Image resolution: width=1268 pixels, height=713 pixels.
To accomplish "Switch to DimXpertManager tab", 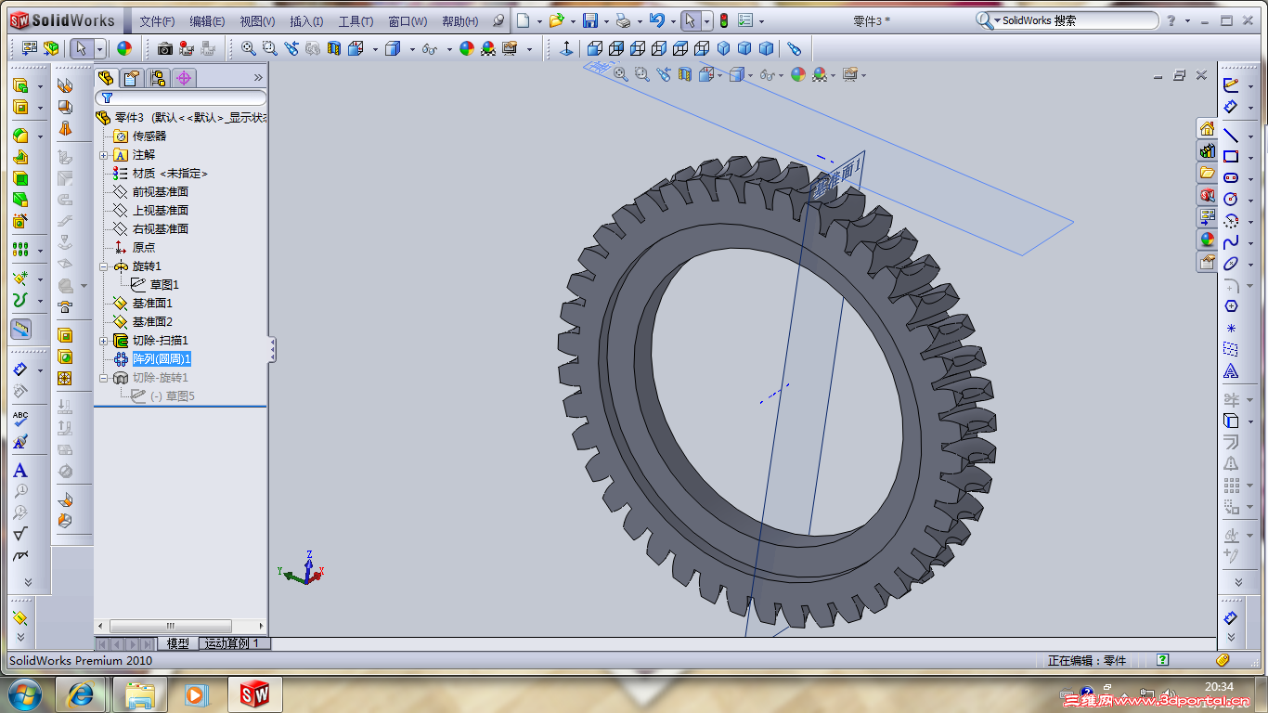I will pos(184,78).
